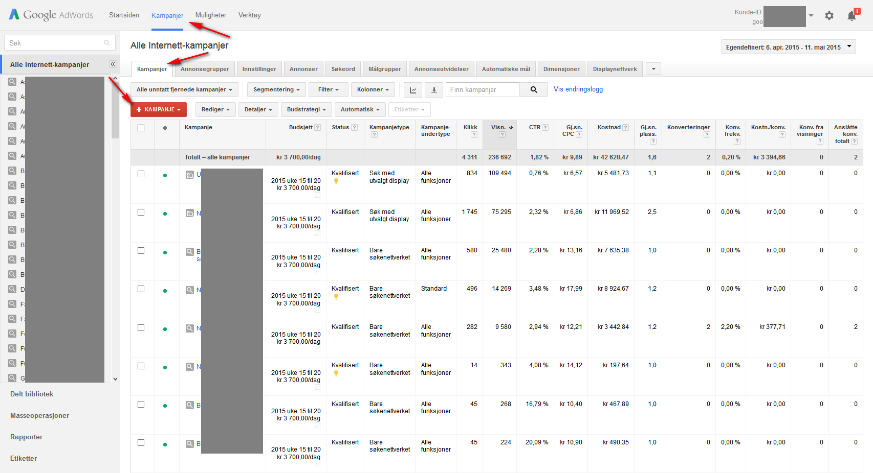Click campaign type icon in the 282 clicks row
The width and height of the screenshot is (873, 473).
(x=190, y=328)
